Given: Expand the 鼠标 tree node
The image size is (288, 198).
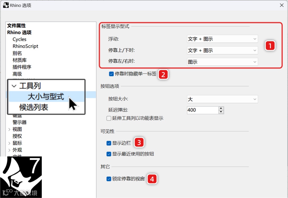Looking at the screenshot, I should 9,143.
